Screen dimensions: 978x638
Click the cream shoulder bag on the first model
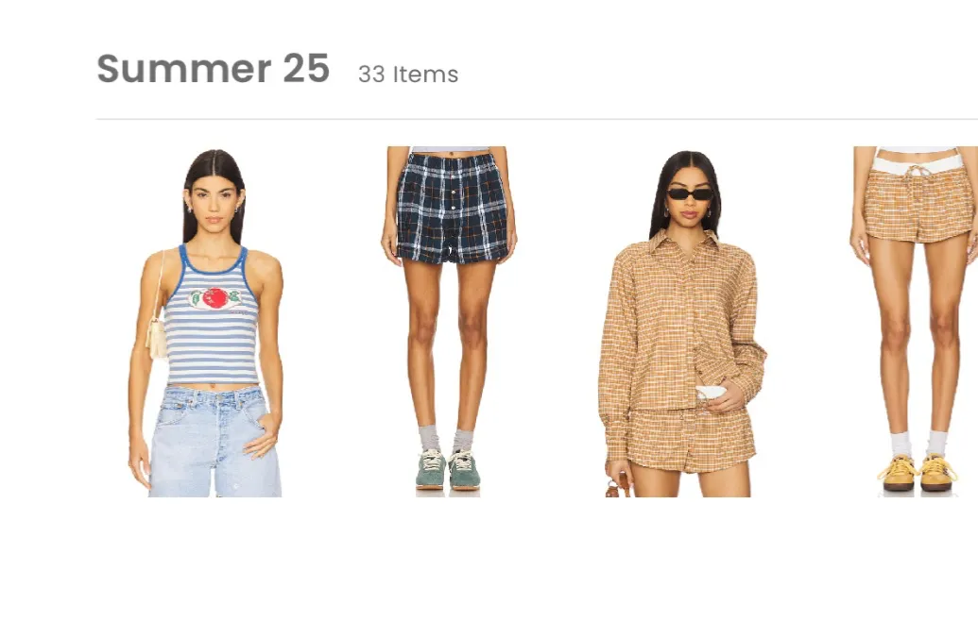tap(156, 338)
